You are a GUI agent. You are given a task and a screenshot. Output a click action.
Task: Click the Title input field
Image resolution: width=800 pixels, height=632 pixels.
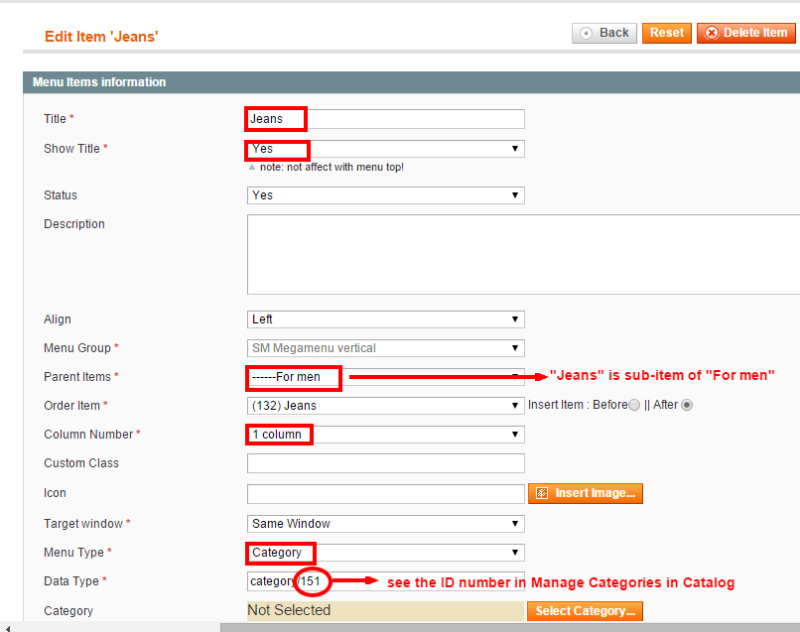tap(386, 119)
